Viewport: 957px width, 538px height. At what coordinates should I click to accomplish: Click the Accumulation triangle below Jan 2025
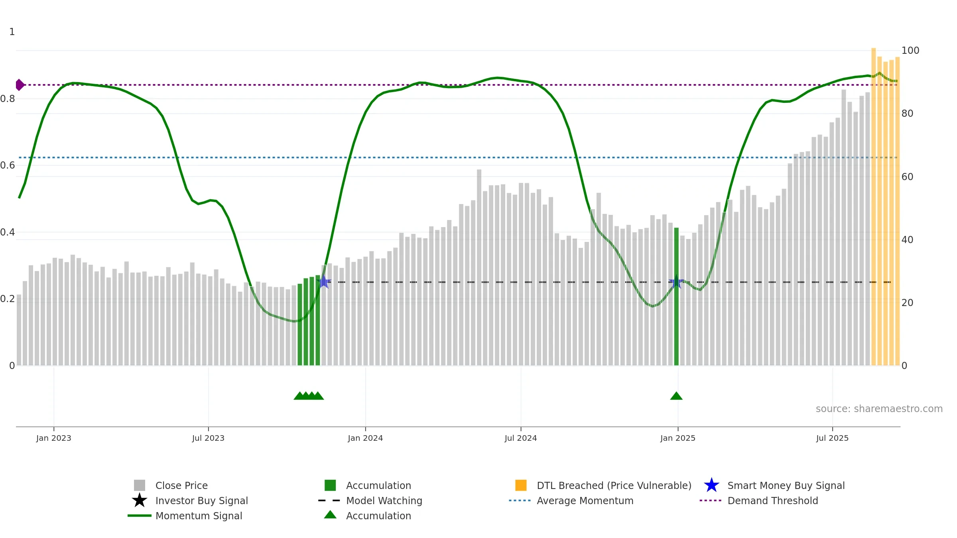click(676, 396)
